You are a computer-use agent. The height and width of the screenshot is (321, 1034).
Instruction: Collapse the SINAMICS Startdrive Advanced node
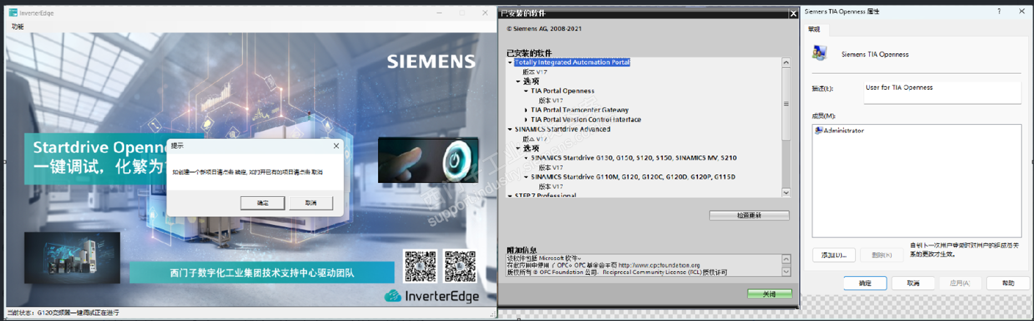[x=510, y=129]
